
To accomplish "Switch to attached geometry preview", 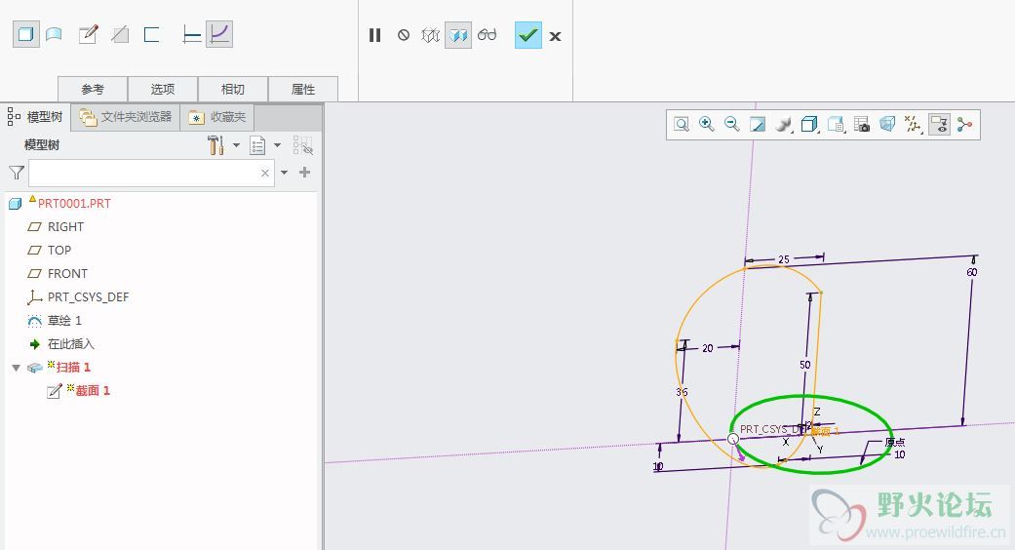I will click(x=458, y=35).
